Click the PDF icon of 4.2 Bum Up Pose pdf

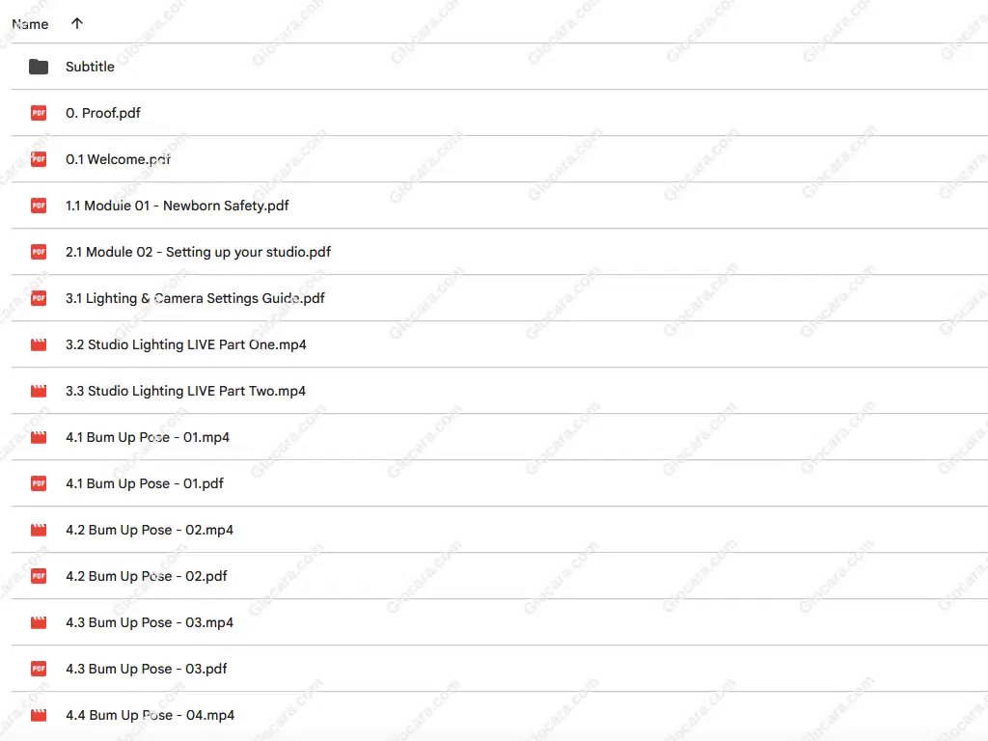click(x=39, y=576)
